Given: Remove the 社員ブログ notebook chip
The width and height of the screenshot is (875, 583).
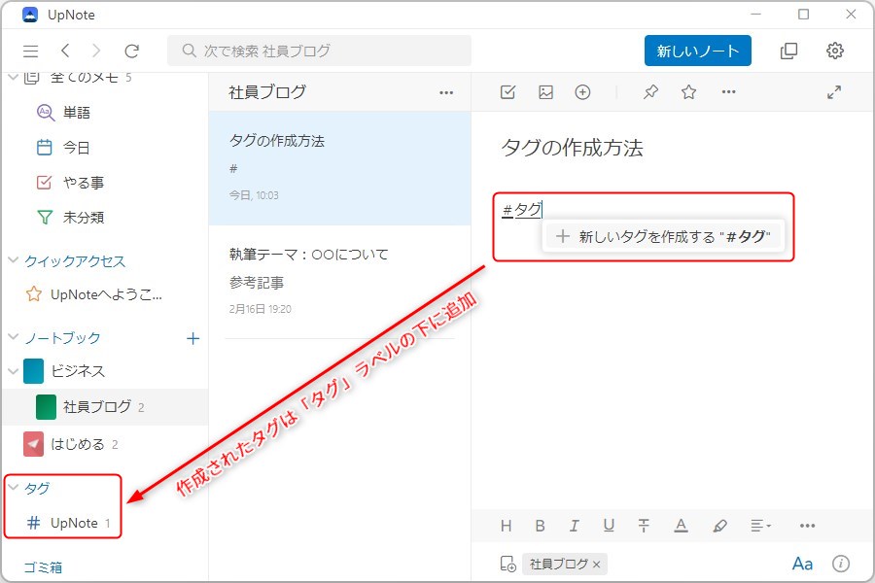Looking at the screenshot, I should [x=597, y=565].
